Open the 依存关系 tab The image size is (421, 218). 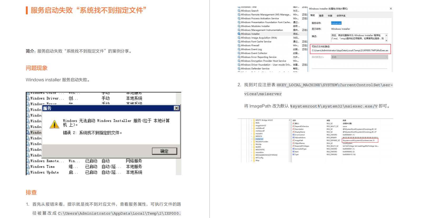[341, 15]
